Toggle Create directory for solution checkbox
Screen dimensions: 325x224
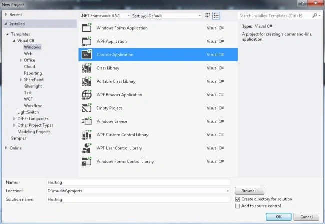tap(237, 199)
